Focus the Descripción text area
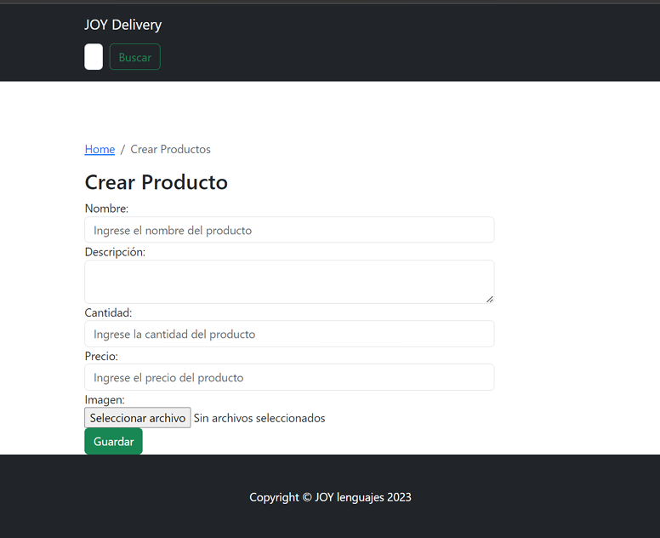Screen dimensions: 660x538 point(289,281)
